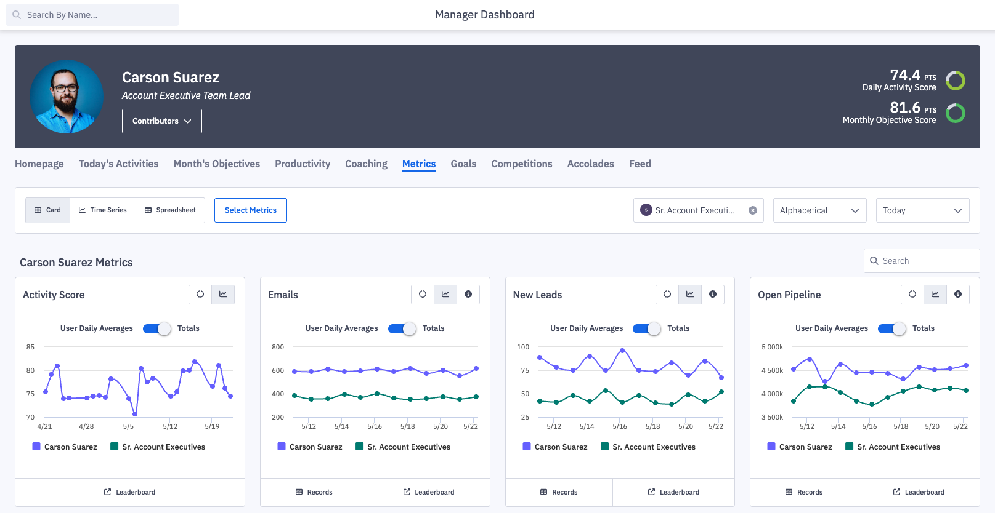995x513 pixels.
Task: Expand the Alphabetical sort dropdown
Action: (x=819, y=210)
